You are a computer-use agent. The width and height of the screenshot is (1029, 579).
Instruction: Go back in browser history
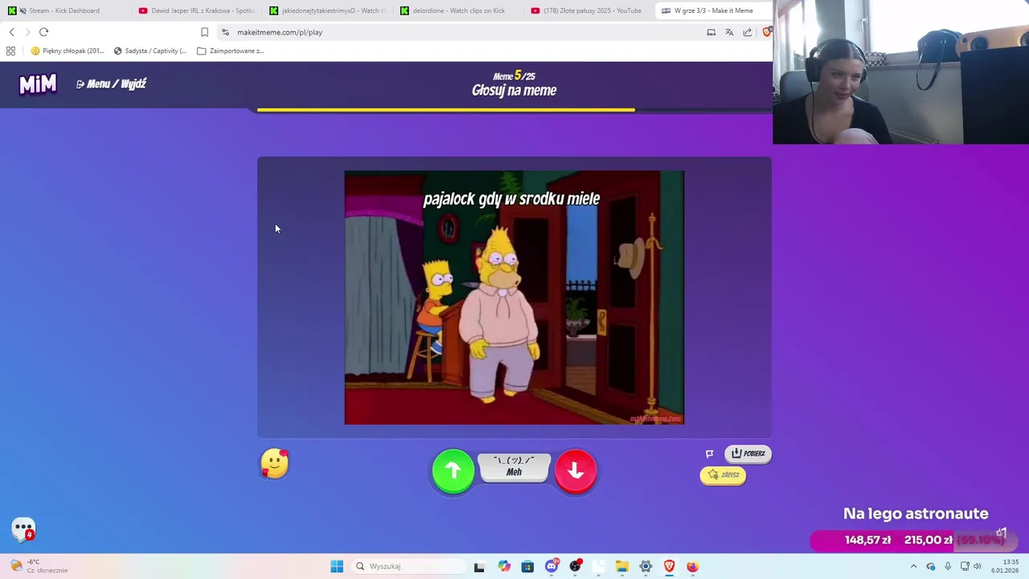(x=11, y=32)
